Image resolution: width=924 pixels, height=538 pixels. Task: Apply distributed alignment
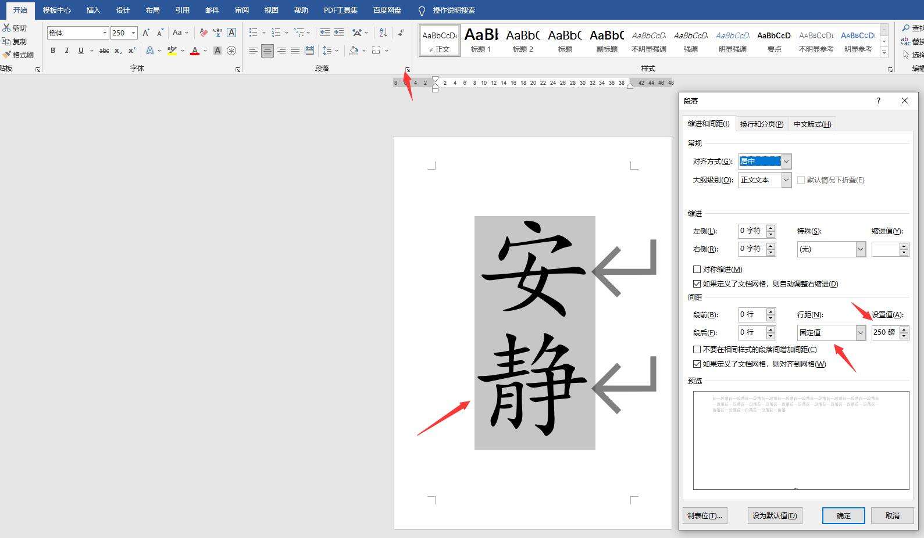click(309, 51)
